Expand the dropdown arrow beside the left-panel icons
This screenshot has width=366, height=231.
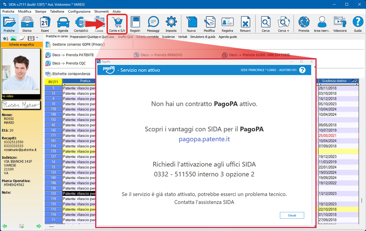[37, 38]
